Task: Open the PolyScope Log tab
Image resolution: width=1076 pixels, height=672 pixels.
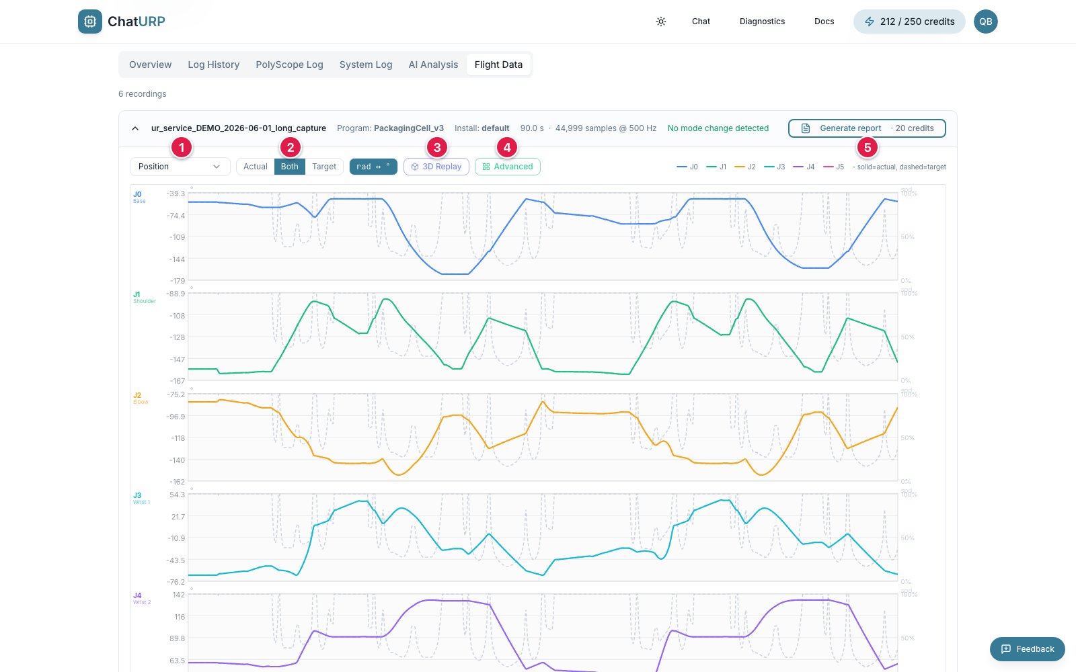Action: click(289, 65)
